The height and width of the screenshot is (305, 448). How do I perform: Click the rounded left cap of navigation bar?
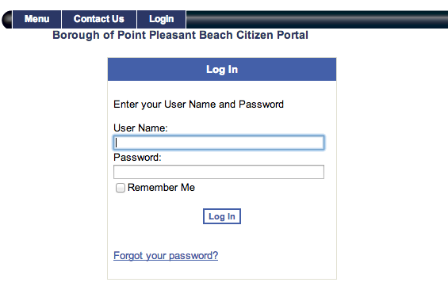tap(7, 20)
